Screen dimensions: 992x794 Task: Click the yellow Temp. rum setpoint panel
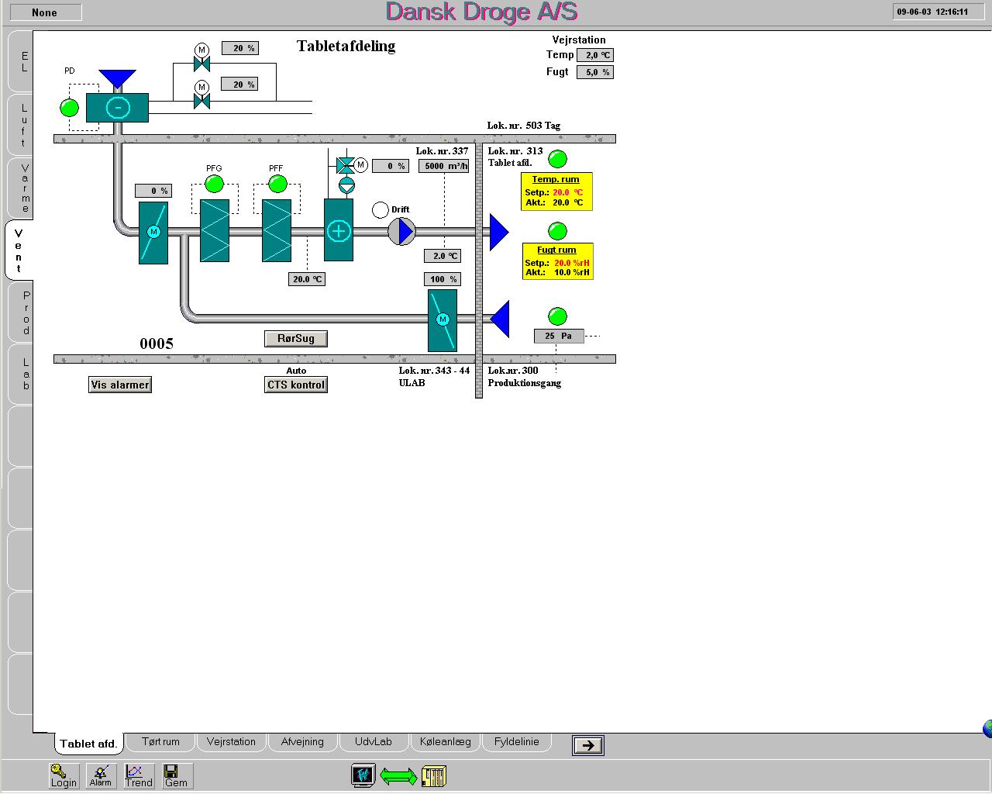click(556, 192)
